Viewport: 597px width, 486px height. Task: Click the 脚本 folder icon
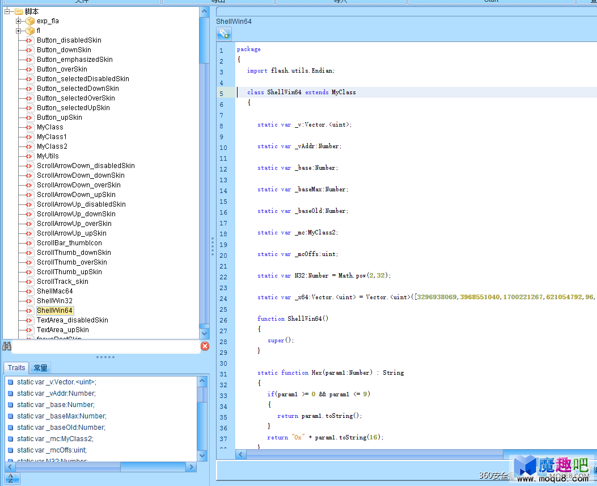click(x=19, y=11)
